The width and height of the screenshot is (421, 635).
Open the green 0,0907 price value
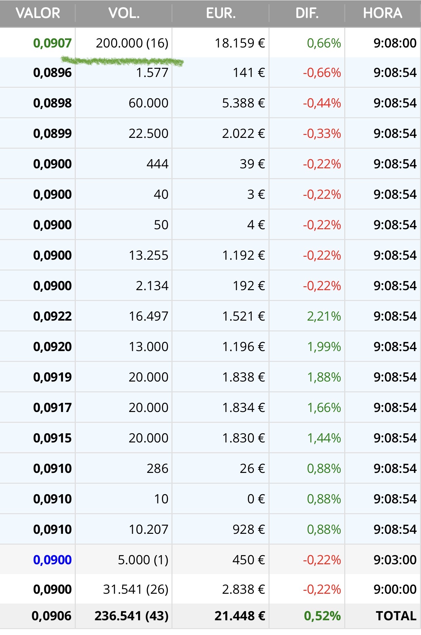[x=52, y=43]
